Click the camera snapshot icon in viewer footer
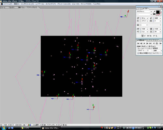 pos(24,125)
